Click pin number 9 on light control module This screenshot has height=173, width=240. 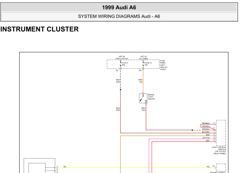tap(214, 137)
